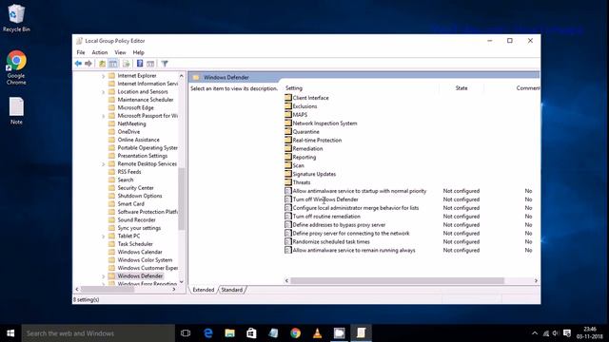This screenshot has height=342, width=609.
Task: Select Randomize scheduled task times policy
Action: (331, 241)
